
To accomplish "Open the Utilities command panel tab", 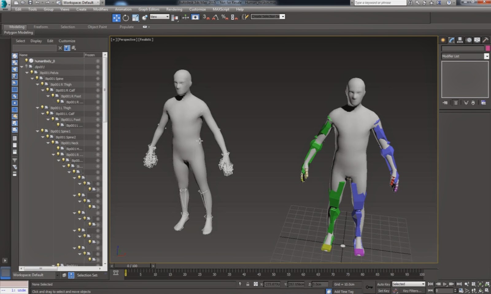I will [x=485, y=40].
